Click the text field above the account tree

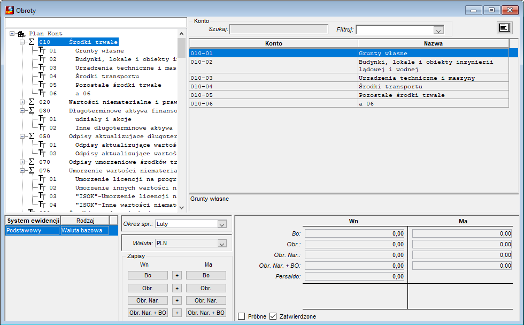(96, 22)
